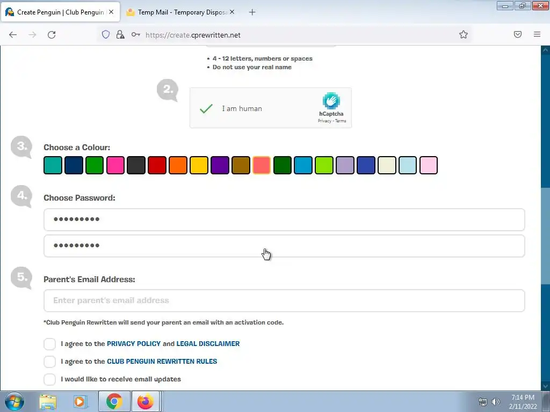This screenshot has width=550, height=412.
Task: Show site security info via the padlock icon
Action: click(x=120, y=34)
